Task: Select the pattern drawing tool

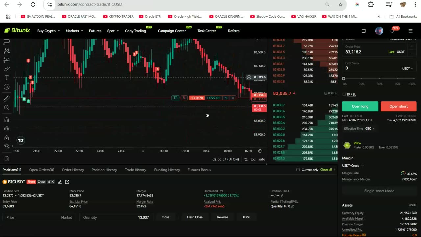Action: pos(6,51)
